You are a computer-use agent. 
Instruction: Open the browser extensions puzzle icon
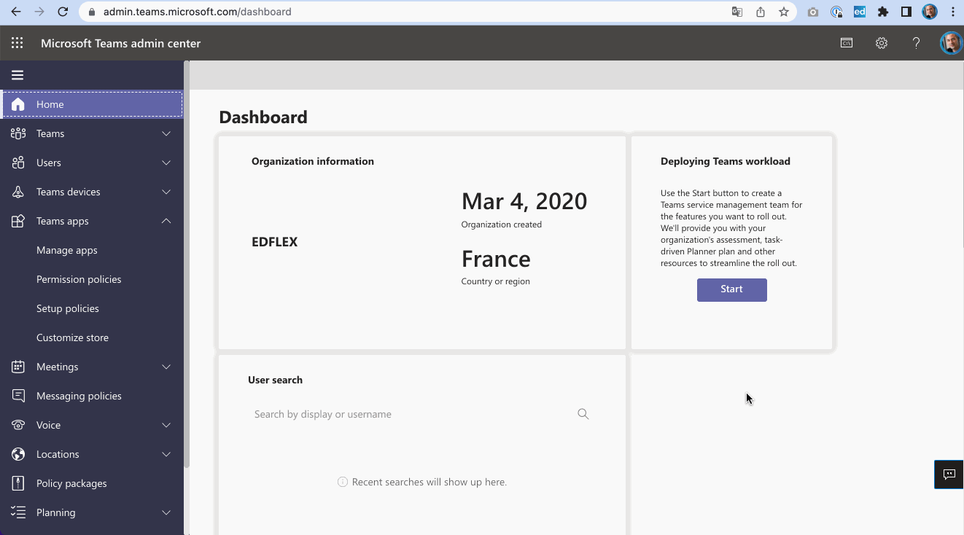(x=883, y=12)
